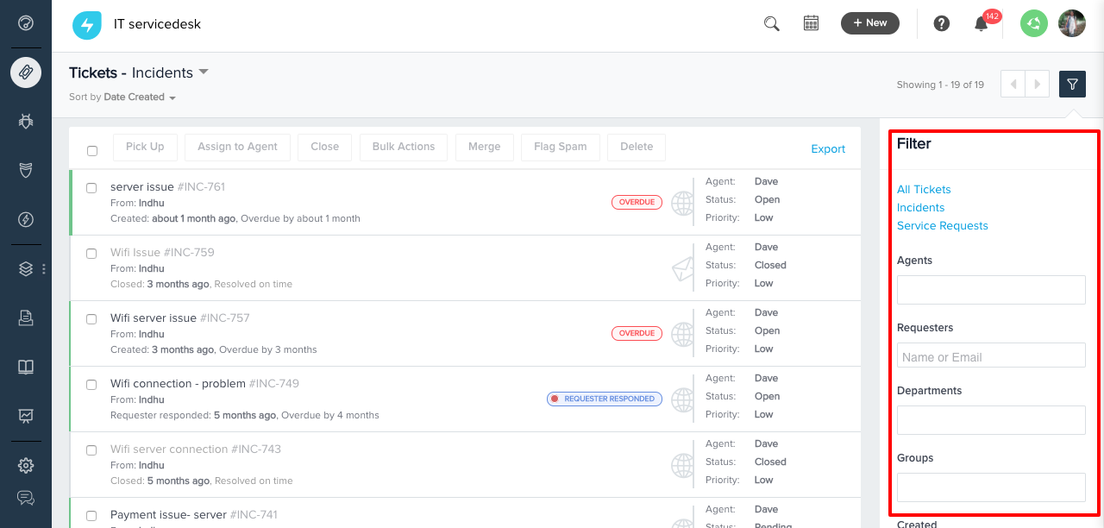This screenshot has width=1104, height=528.
Task: Select Service Requests in filter list
Action: [x=942, y=226]
